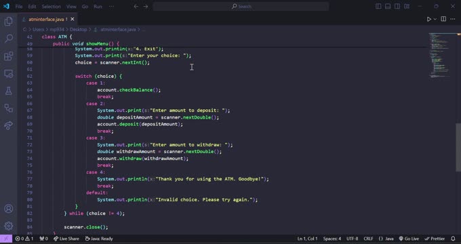Click the Prettier status item
Image resolution: width=461 pixels, height=244 pixels.
pos(435,239)
